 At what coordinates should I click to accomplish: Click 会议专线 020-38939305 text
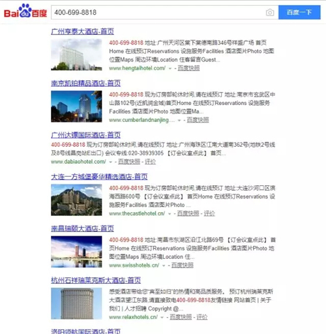pos(134,153)
